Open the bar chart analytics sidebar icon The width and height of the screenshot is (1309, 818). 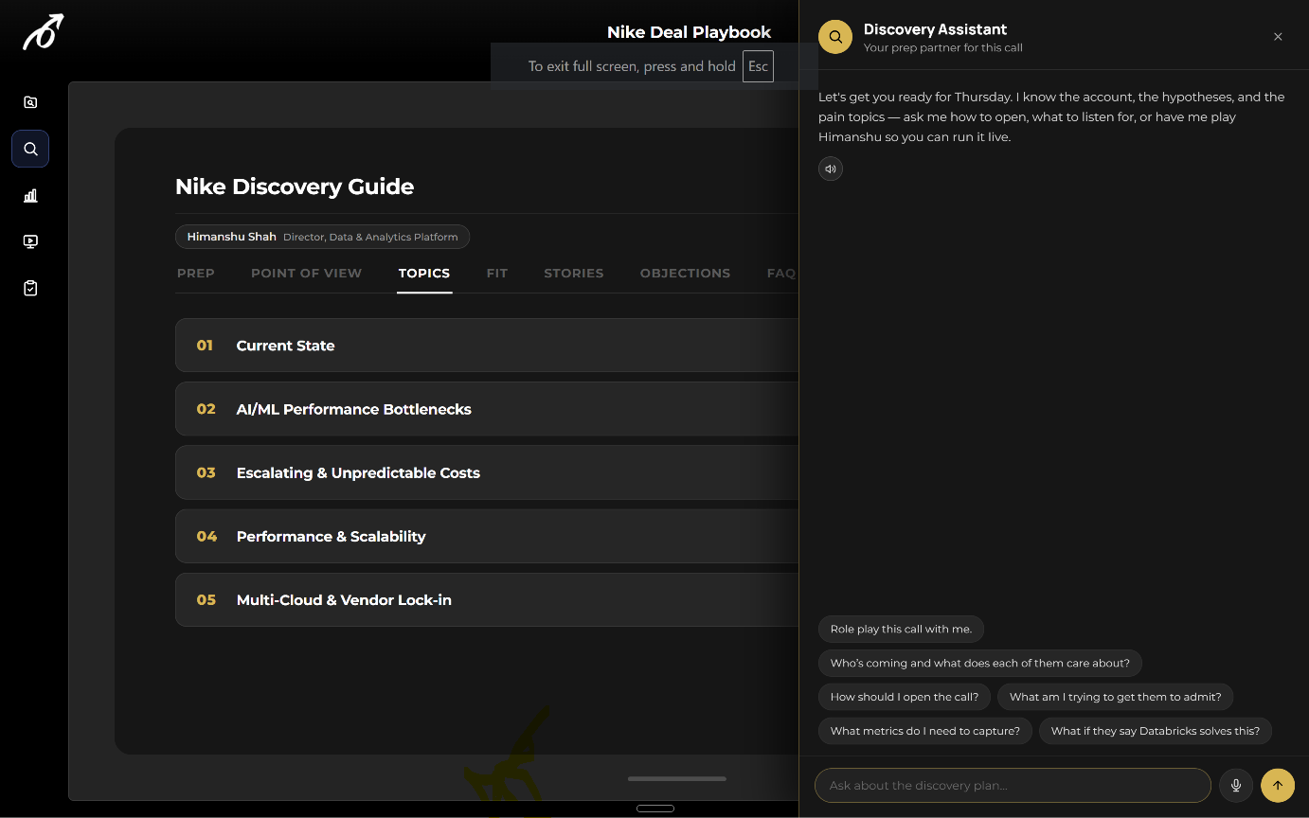click(30, 195)
